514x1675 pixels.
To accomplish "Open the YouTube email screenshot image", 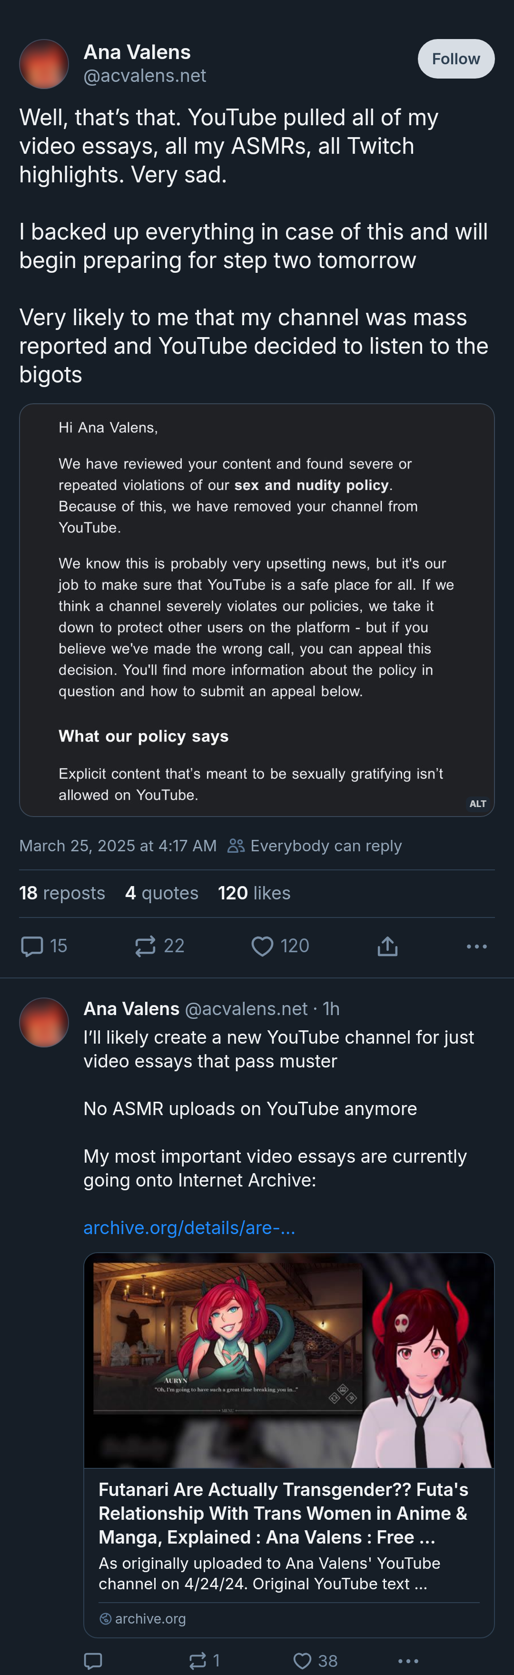I will tap(257, 609).
